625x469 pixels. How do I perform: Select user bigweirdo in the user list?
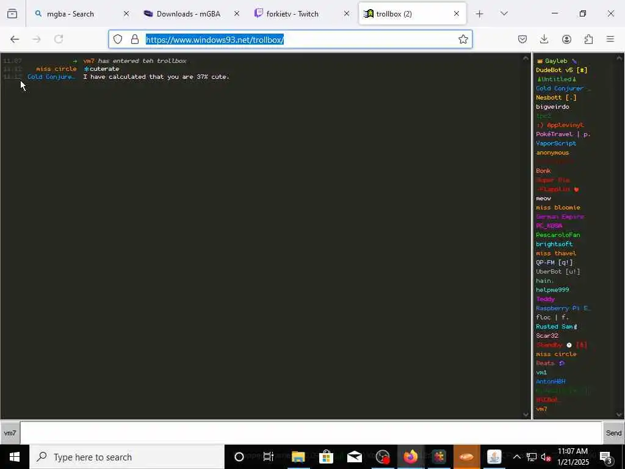click(552, 107)
